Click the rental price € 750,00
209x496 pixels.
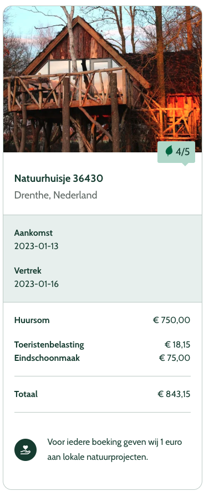click(x=171, y=320)
